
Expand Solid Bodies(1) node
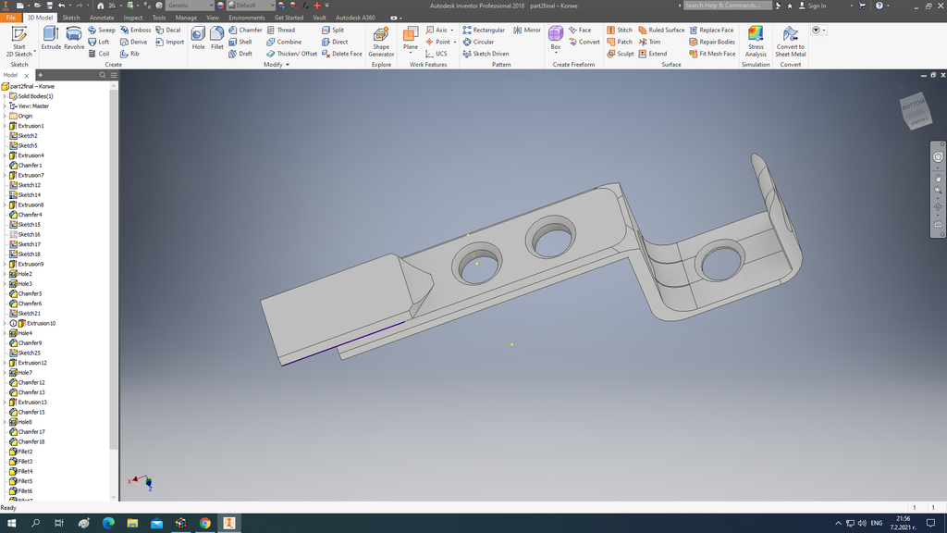[5, 96]
